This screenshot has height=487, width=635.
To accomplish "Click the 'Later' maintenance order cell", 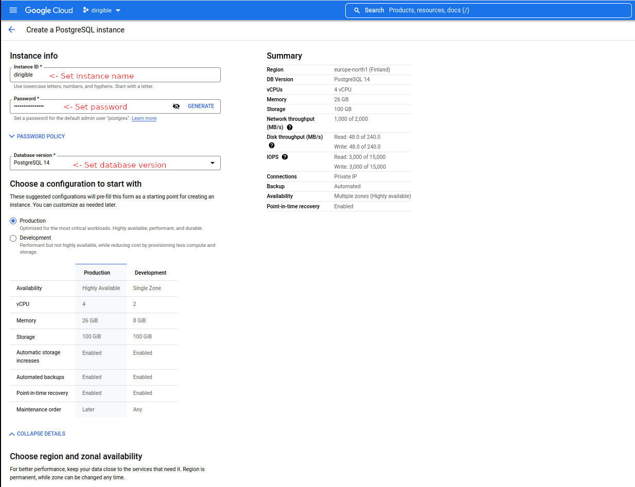I will tap(89, 409).
